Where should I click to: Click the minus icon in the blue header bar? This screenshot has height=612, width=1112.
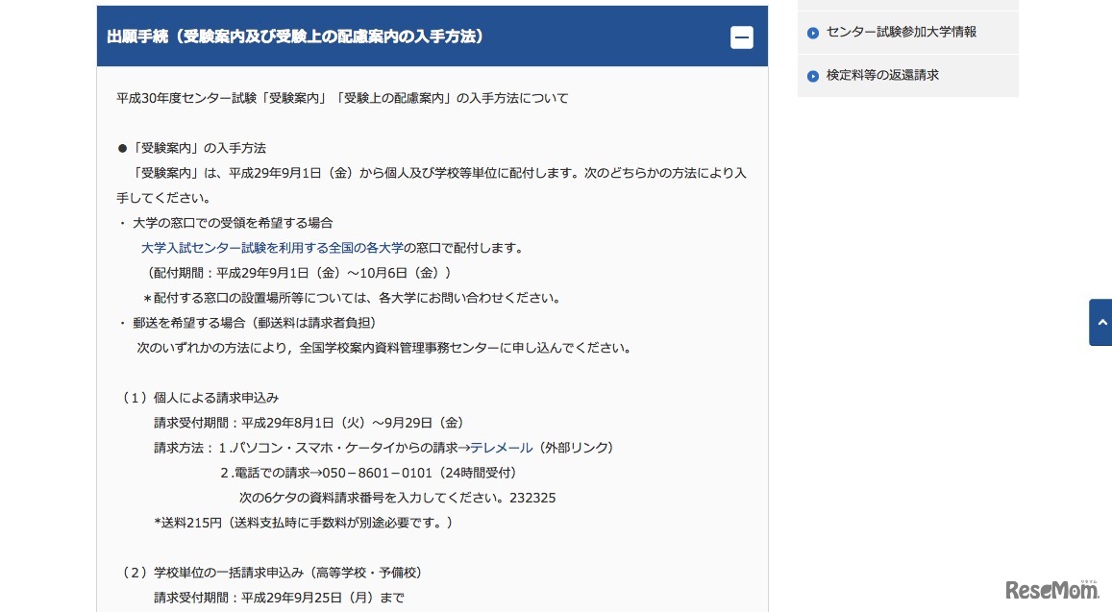click(741, 37)
